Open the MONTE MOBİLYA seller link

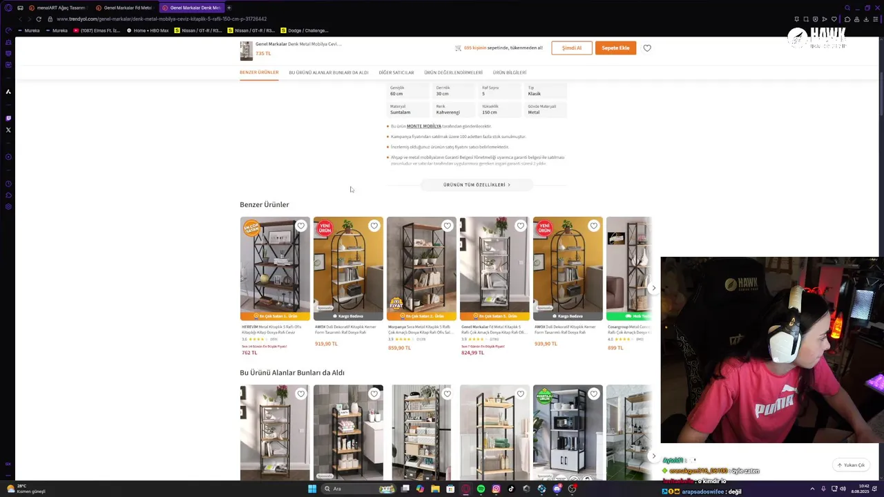coord(424,126)
